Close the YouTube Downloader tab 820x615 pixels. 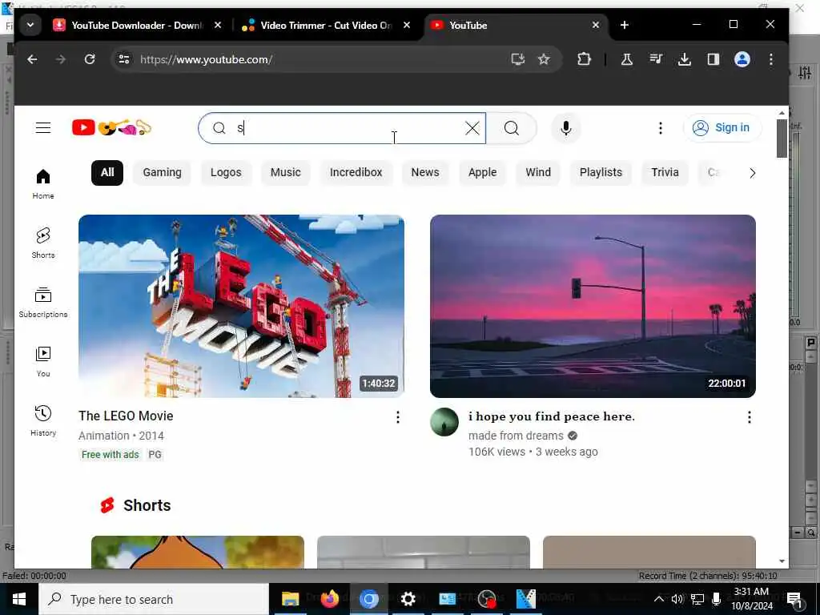(x=218, y=25)
